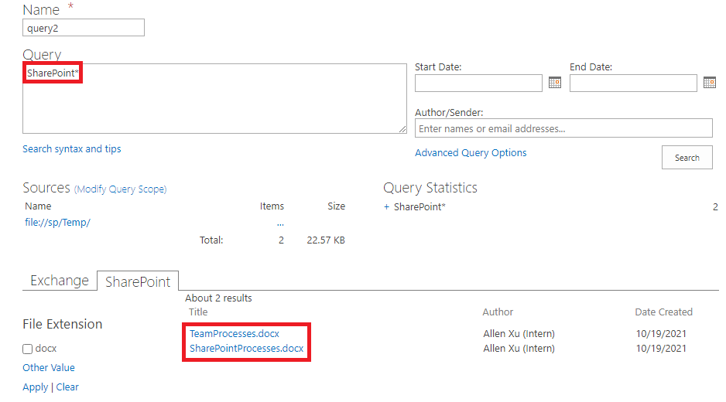The image size is (726, 402).
Task: Click the Author/Sender names input box
Action: [563, 128]
